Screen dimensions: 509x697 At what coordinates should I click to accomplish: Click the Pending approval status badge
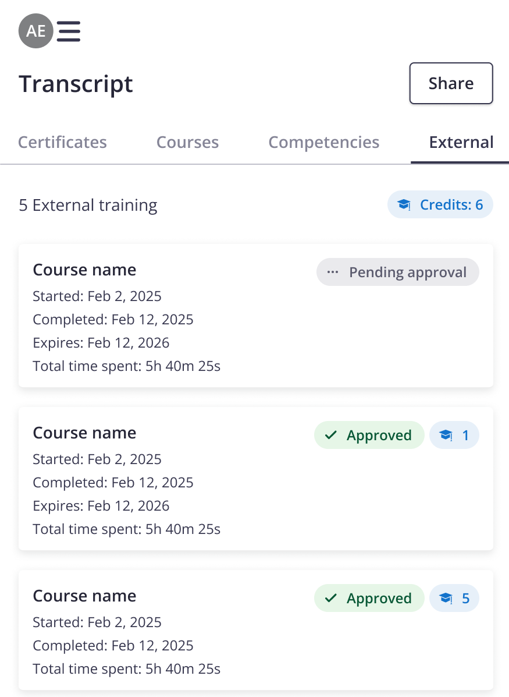pos(398,273)
